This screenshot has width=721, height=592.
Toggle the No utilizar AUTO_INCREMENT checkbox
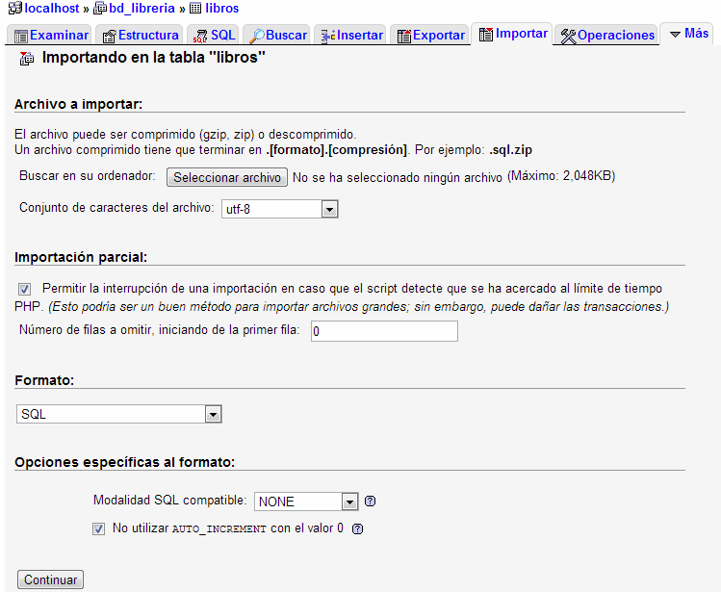99,529
